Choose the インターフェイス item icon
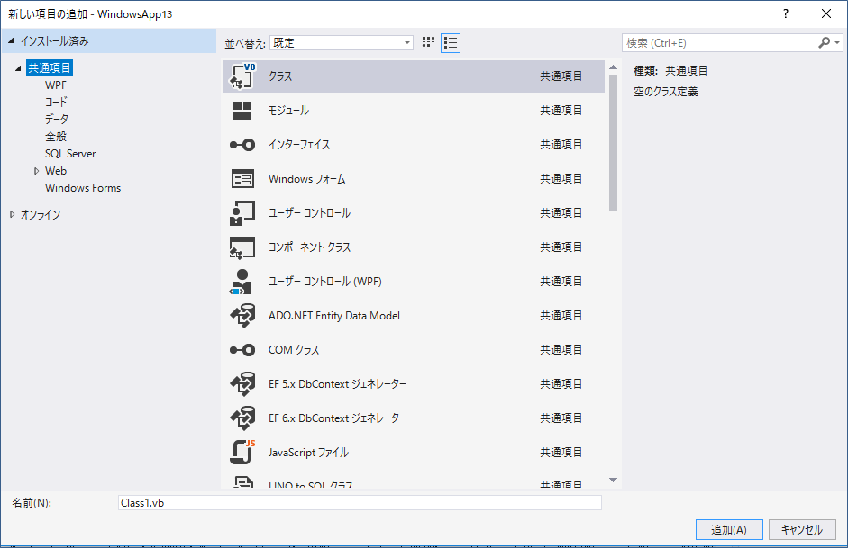The image size is (848, 548). point(242,145)
